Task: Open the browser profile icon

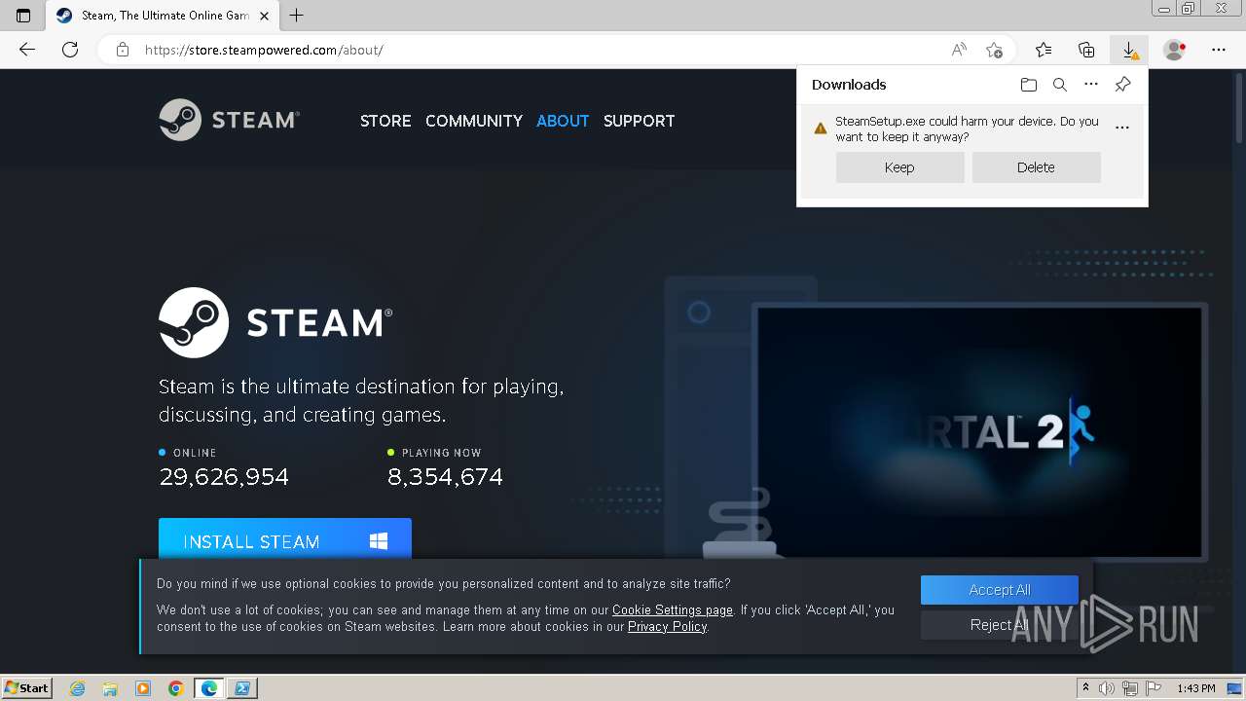Action: point(1175,50)
